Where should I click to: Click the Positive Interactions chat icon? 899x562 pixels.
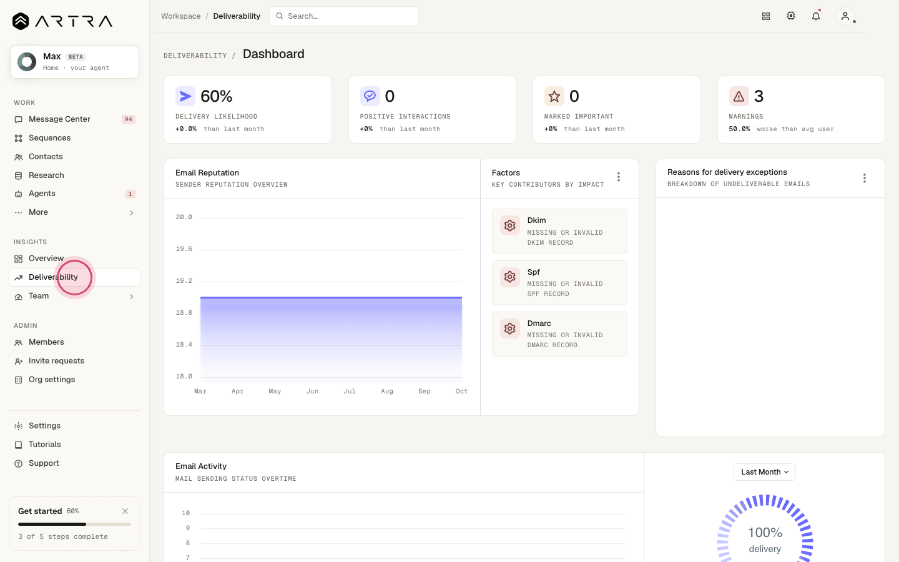coord(370,96)
